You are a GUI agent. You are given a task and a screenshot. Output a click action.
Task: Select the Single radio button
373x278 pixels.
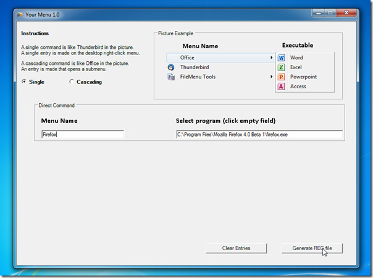tap(24, 82)
